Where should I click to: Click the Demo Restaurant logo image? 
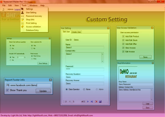coord(128,73)
